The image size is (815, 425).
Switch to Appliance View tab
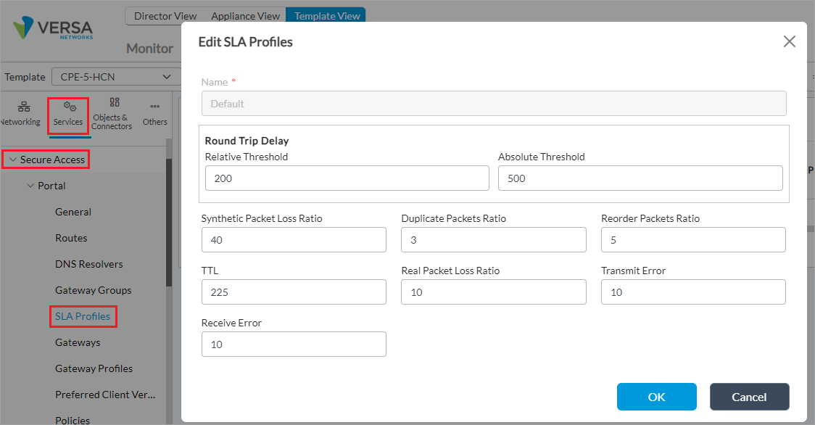click(245, 16)
